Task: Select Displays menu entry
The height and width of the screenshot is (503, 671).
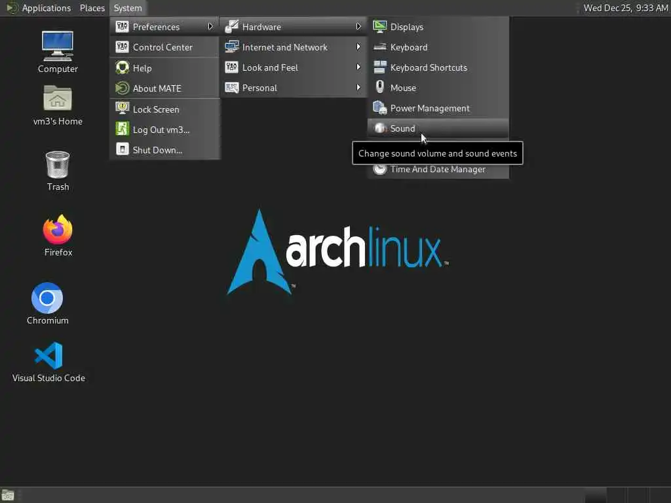Action: pyautogui.click(x=438, y=26)
